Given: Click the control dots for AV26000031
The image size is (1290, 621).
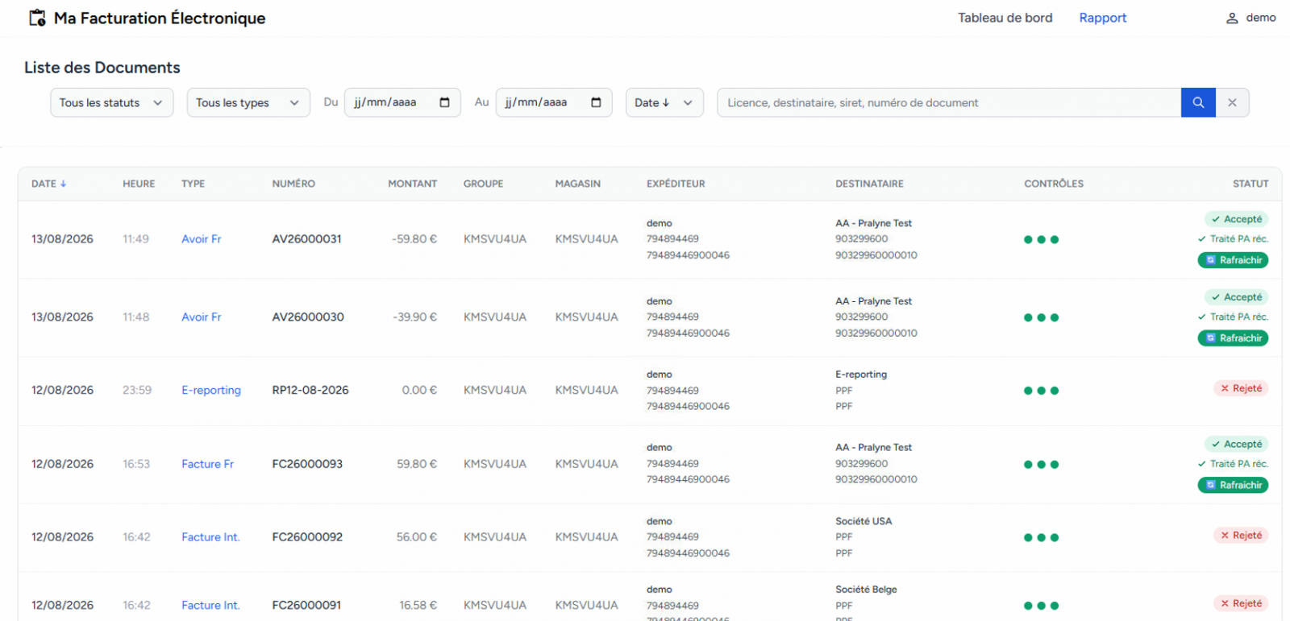Looking at the screenshot, I should (1041, 239).
